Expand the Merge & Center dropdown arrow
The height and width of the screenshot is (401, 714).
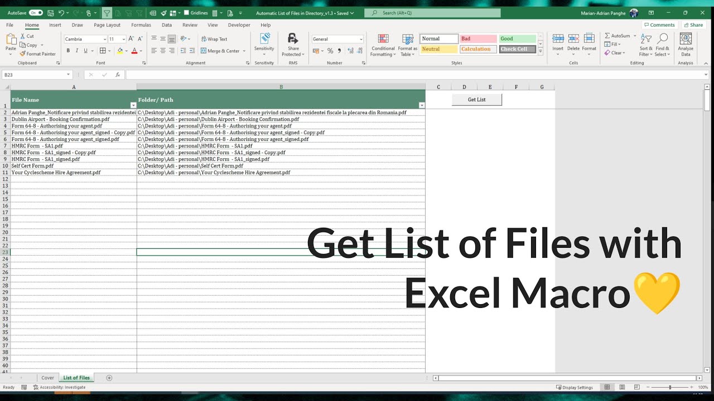244,51
